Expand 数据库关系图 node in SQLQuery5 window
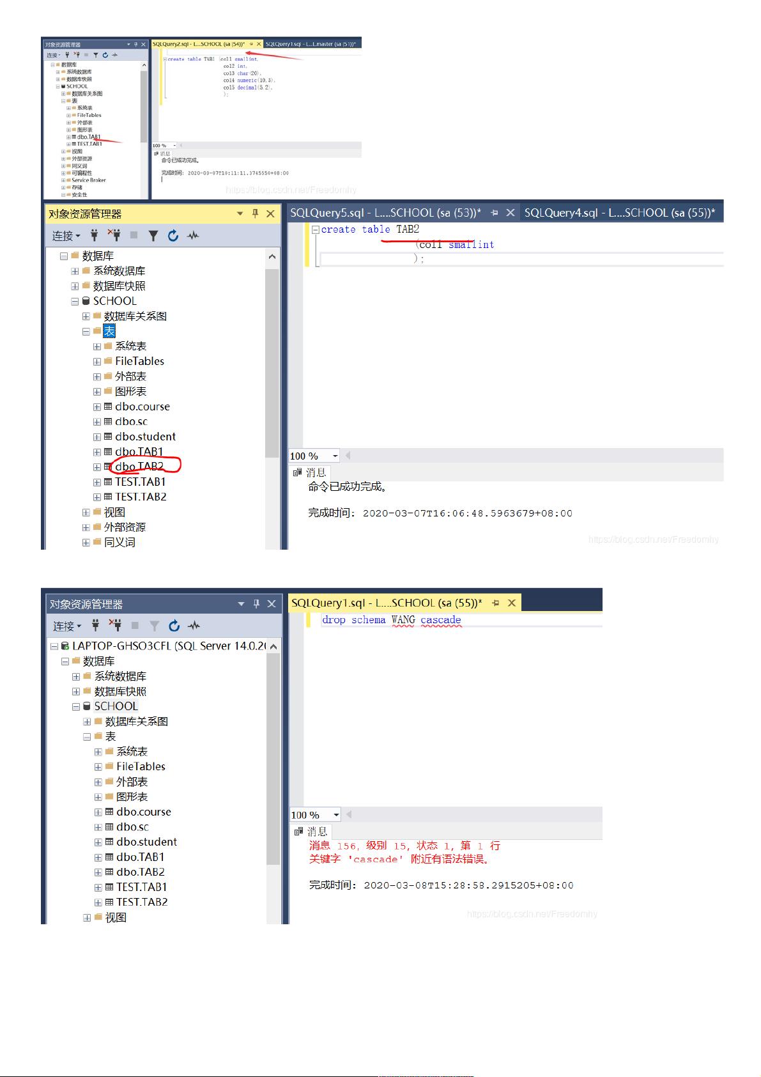The width and height of the screenshot is (761, 1077). 86,316
